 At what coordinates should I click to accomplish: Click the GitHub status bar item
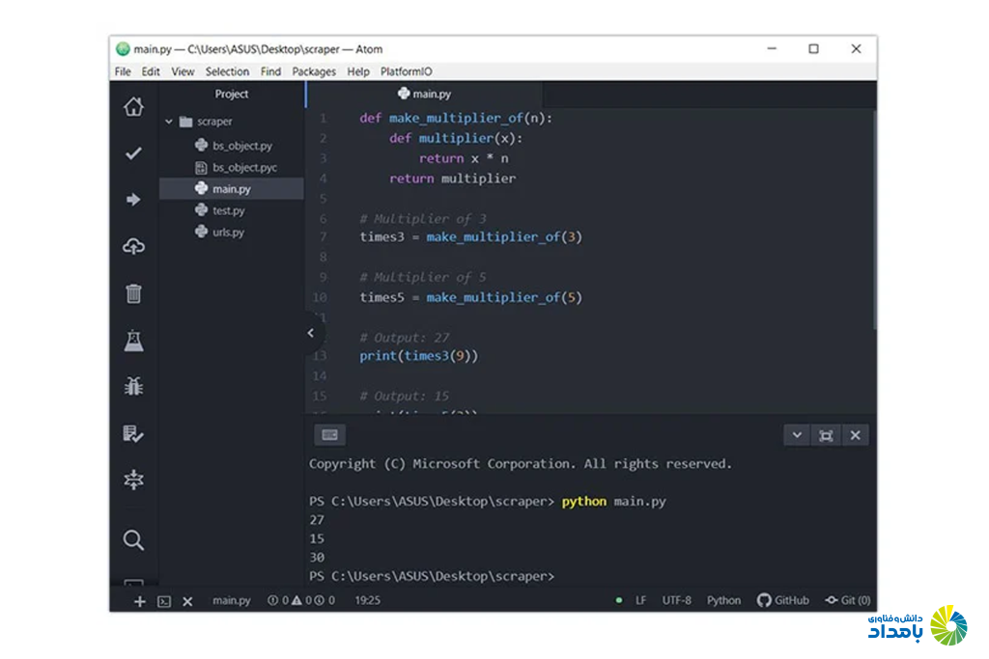782,600
